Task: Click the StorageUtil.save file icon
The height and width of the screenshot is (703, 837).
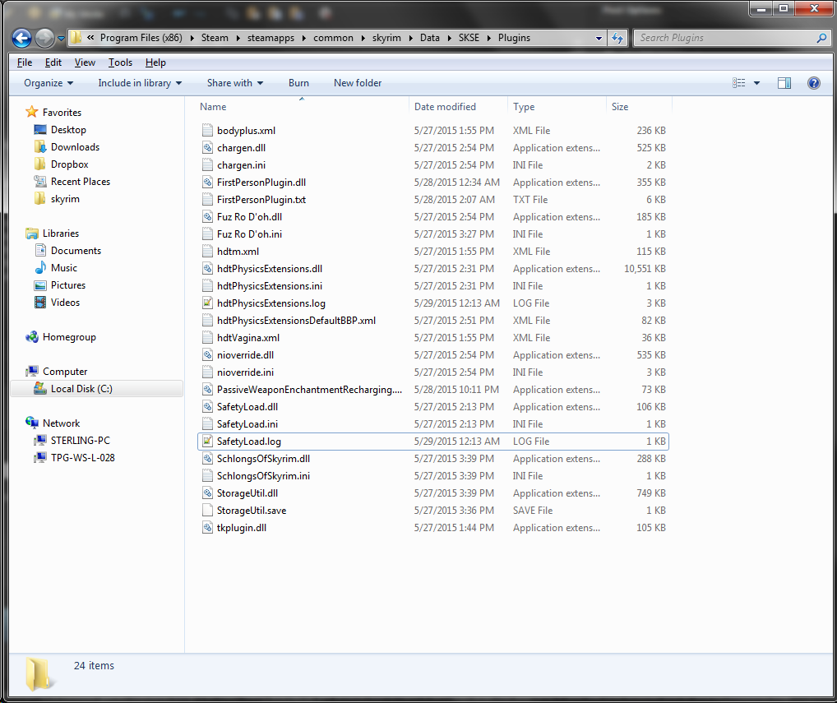Action: click(x=208, y=511)
